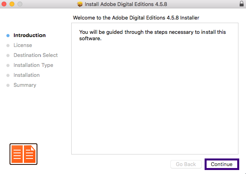Select the Introduction step in sidebar
This screenshot has width=246, height=174.
[29, 35]
